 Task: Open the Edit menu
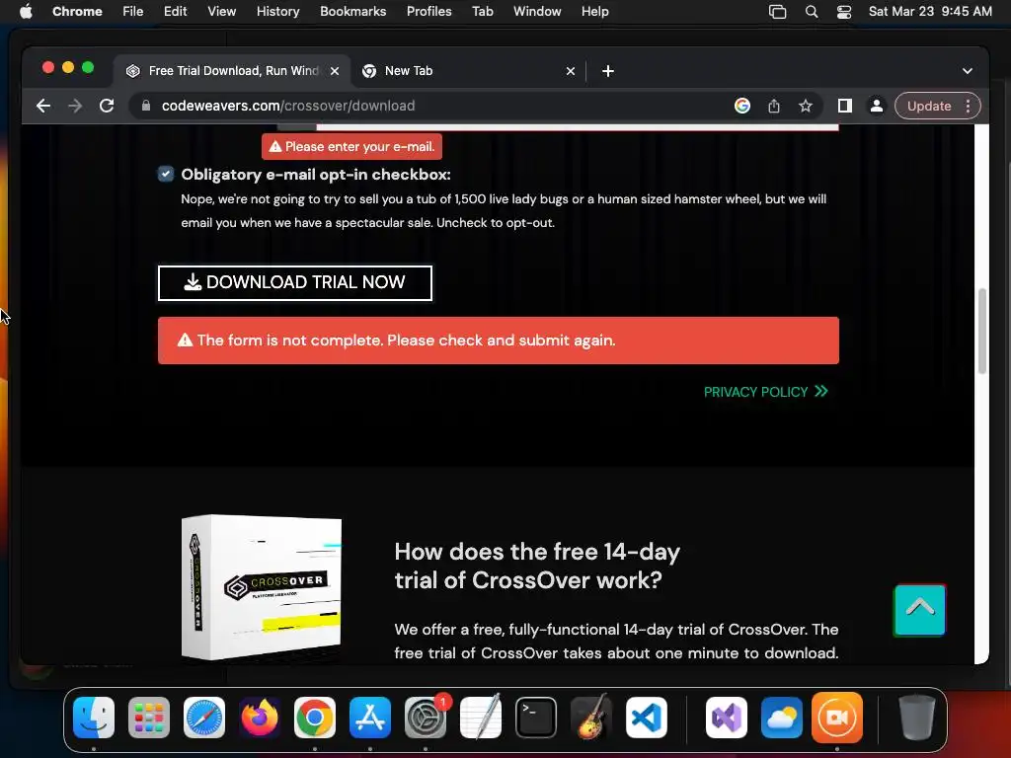coord(175,11)
